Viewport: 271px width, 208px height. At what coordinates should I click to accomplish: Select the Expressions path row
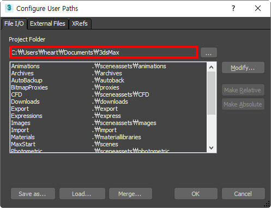coord(109,116)
